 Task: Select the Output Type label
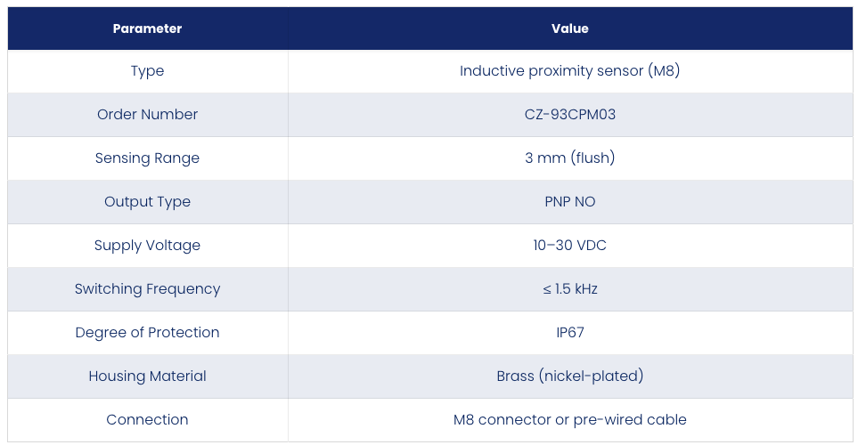pyautogui.click(x=147, y=202)
